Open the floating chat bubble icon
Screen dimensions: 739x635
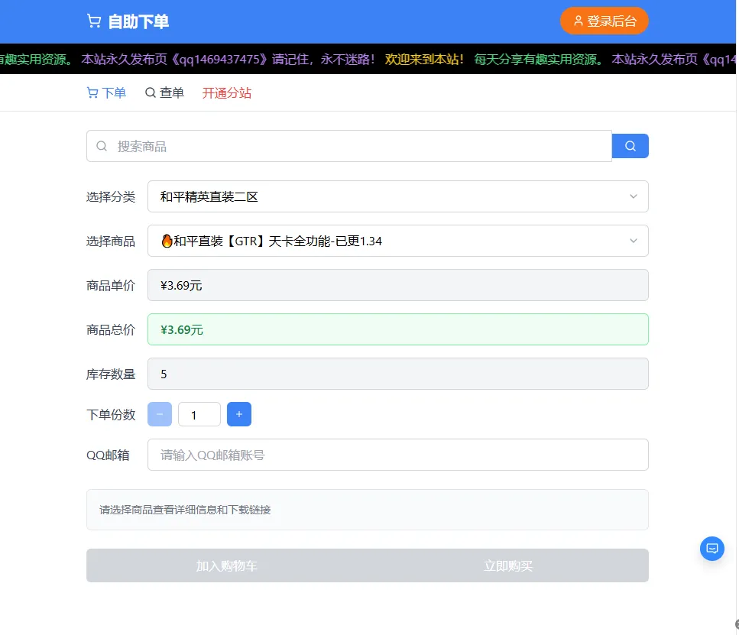click(x=711, y=549)
